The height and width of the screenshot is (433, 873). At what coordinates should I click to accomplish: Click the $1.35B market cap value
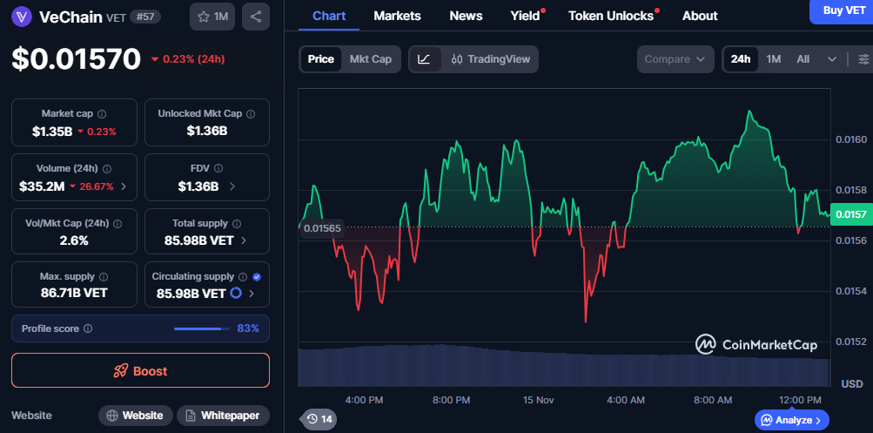pos(53,132)
